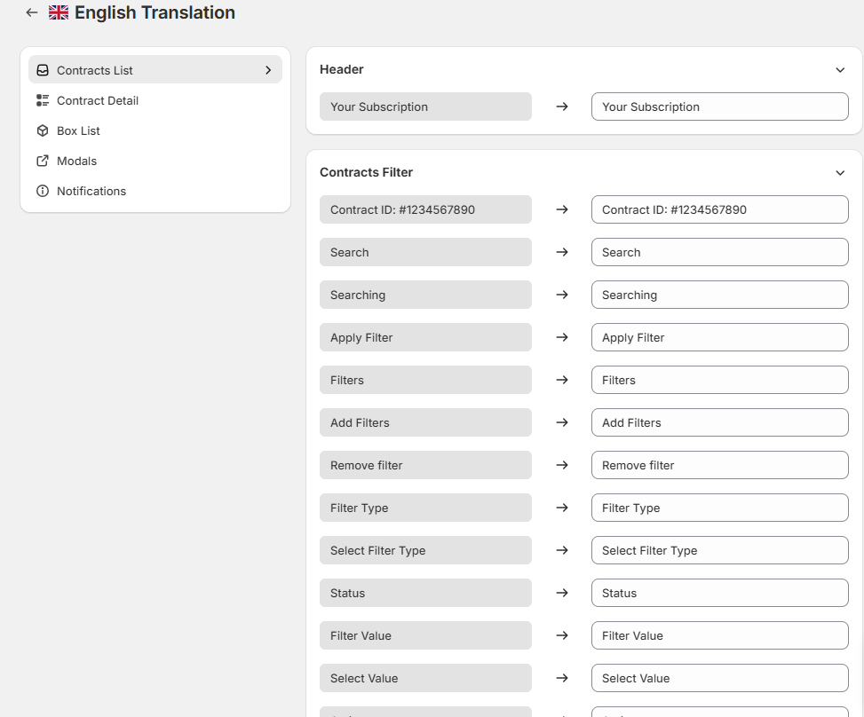The width and height of the screenshot is (864, 717).
Task: Go to Notifications in sidebar
Action: click(x=91, y=191)
